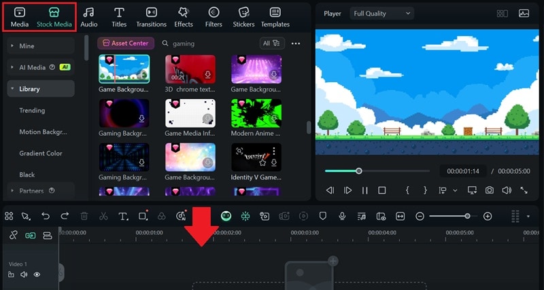The width and height of the screenshot is (544, 290).
Task: Open the Asset Center
Action: tap(126, 43)
